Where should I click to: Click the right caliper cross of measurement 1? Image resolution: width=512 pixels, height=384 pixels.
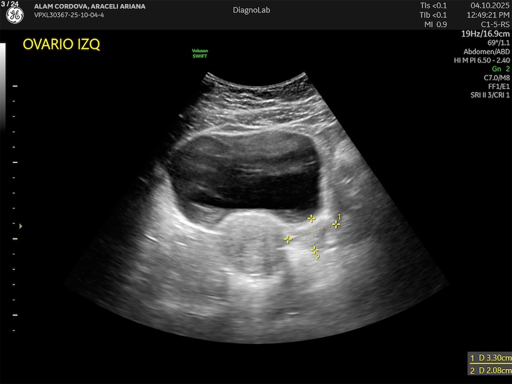pos(336,224)
